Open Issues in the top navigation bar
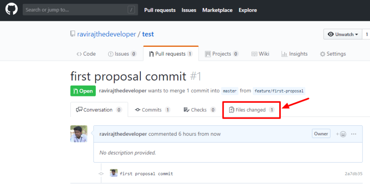Image resolution: width=370 pixels, height=189 pixels. coord(189,10)
